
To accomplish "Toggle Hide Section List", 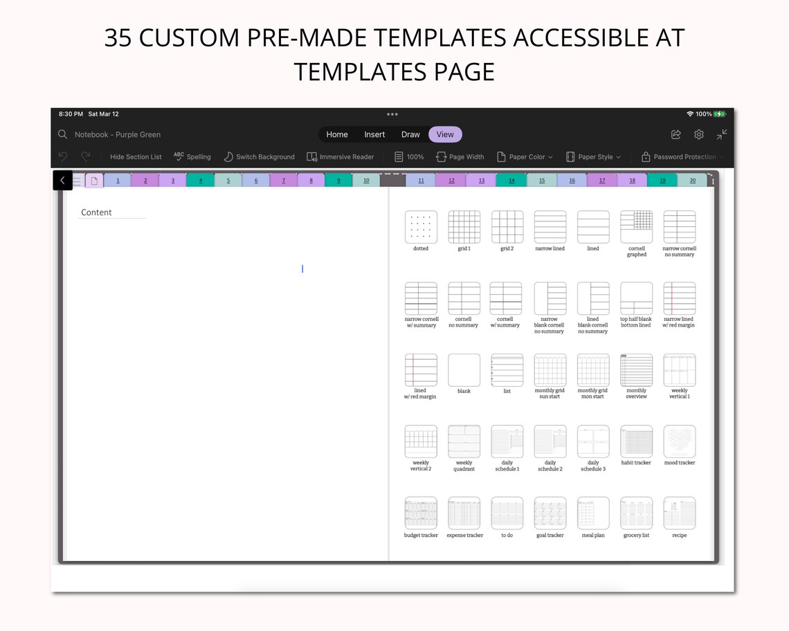I will tap(135, 156).
